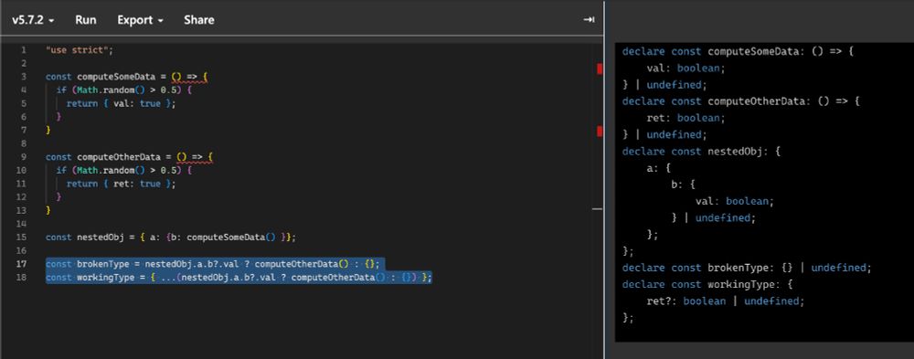This screenshot has height=359, width=914.
Task: Collapse the sidebar with the arrow icon
Action: pos(589,20)
